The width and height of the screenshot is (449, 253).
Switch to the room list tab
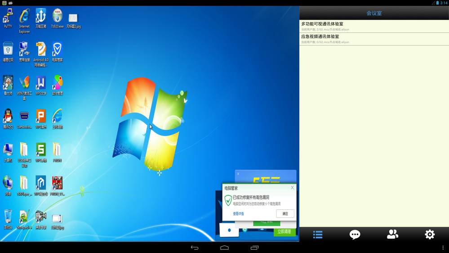coord(318,235)
